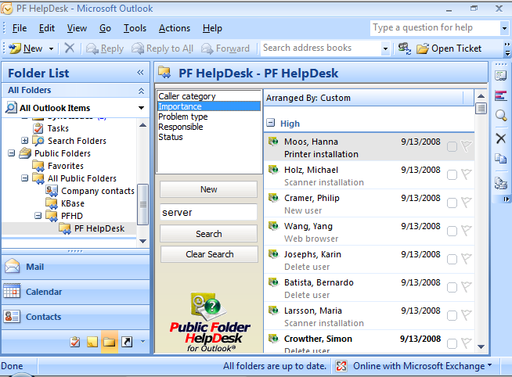
Task: Toggle category box for Cramer, Philip
Action: [452, 203]
